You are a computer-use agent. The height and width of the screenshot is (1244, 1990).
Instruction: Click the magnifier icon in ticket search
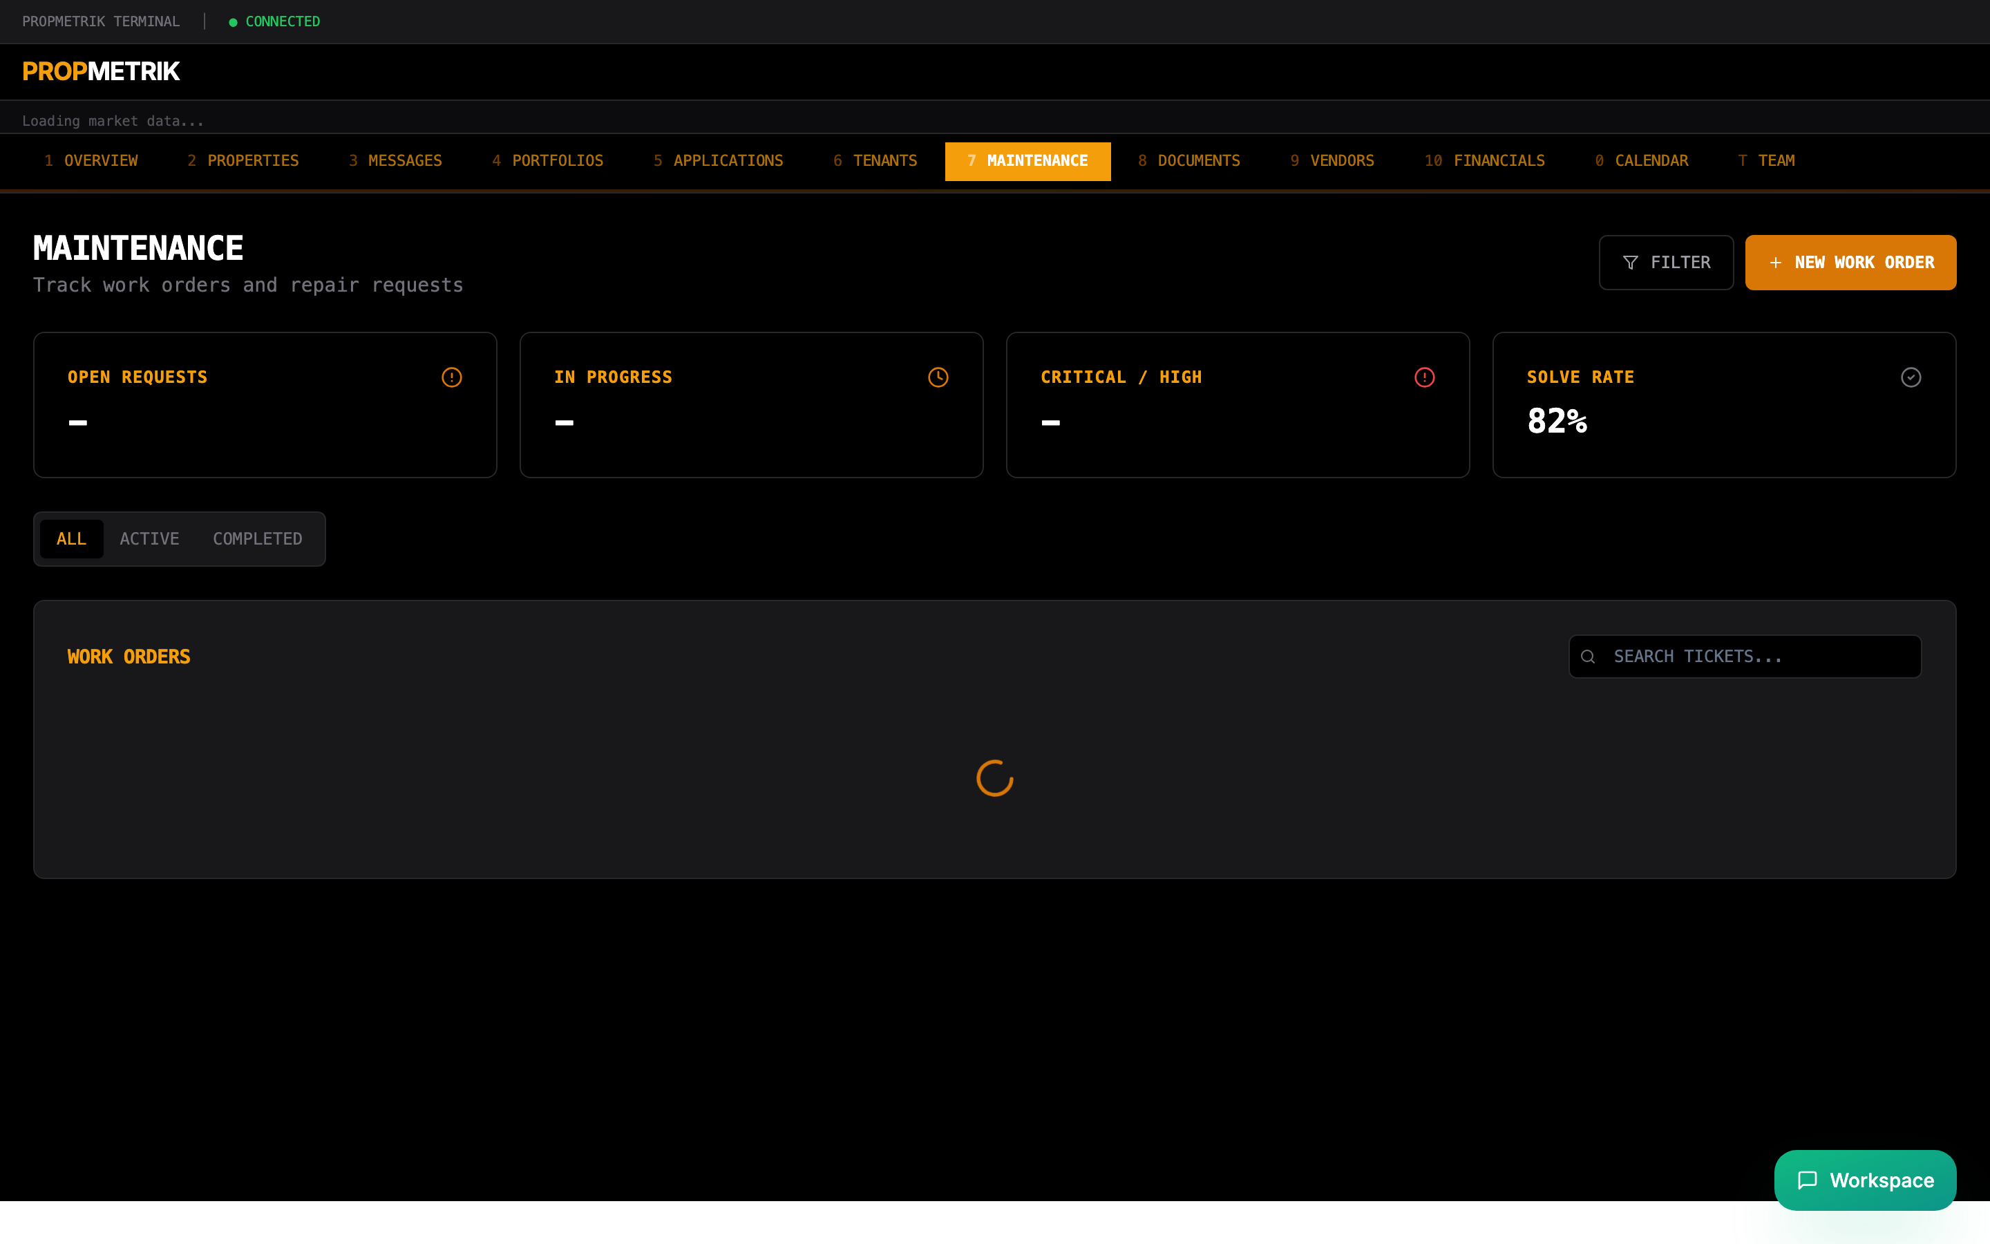[x=1588, y=657]
